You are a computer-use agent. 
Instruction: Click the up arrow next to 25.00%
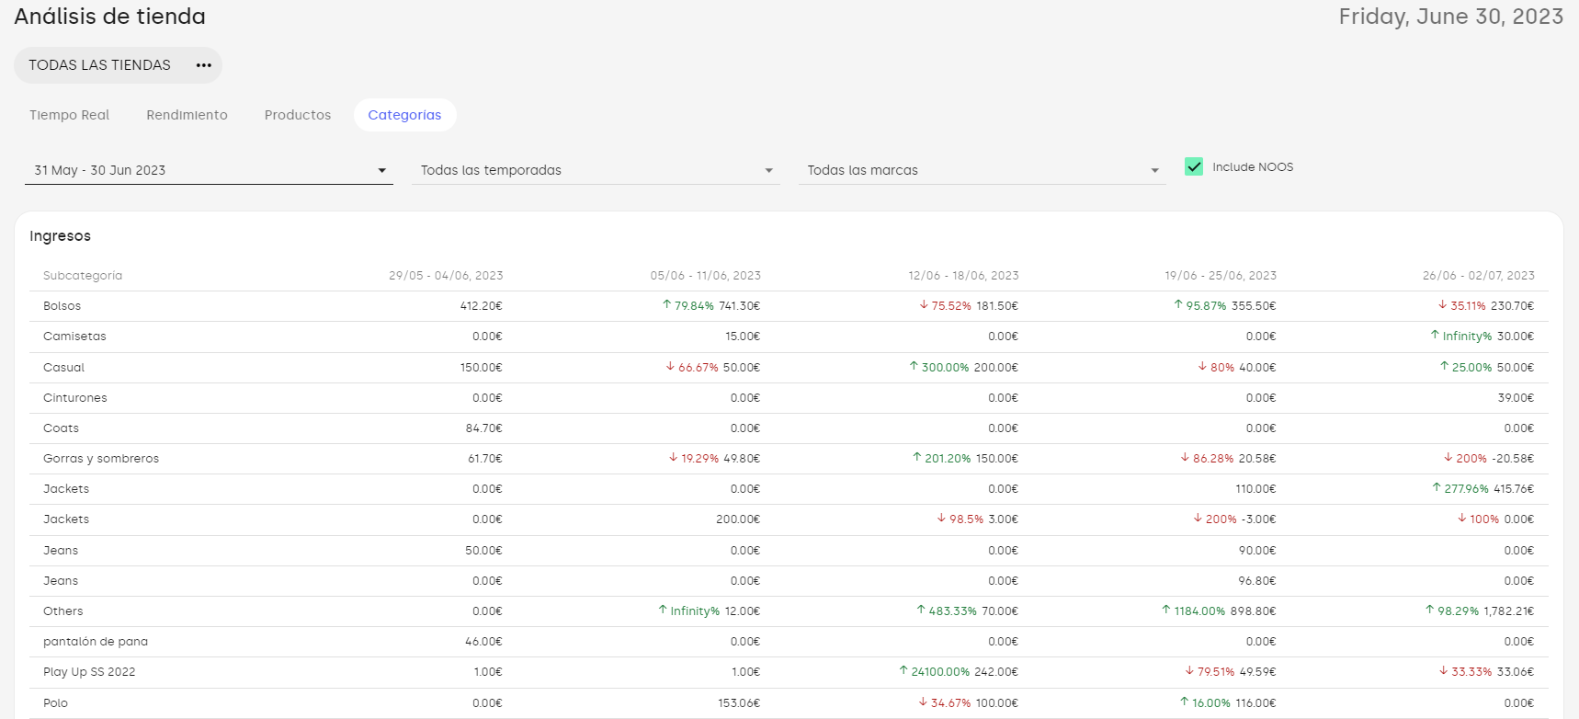(1444, 366)
